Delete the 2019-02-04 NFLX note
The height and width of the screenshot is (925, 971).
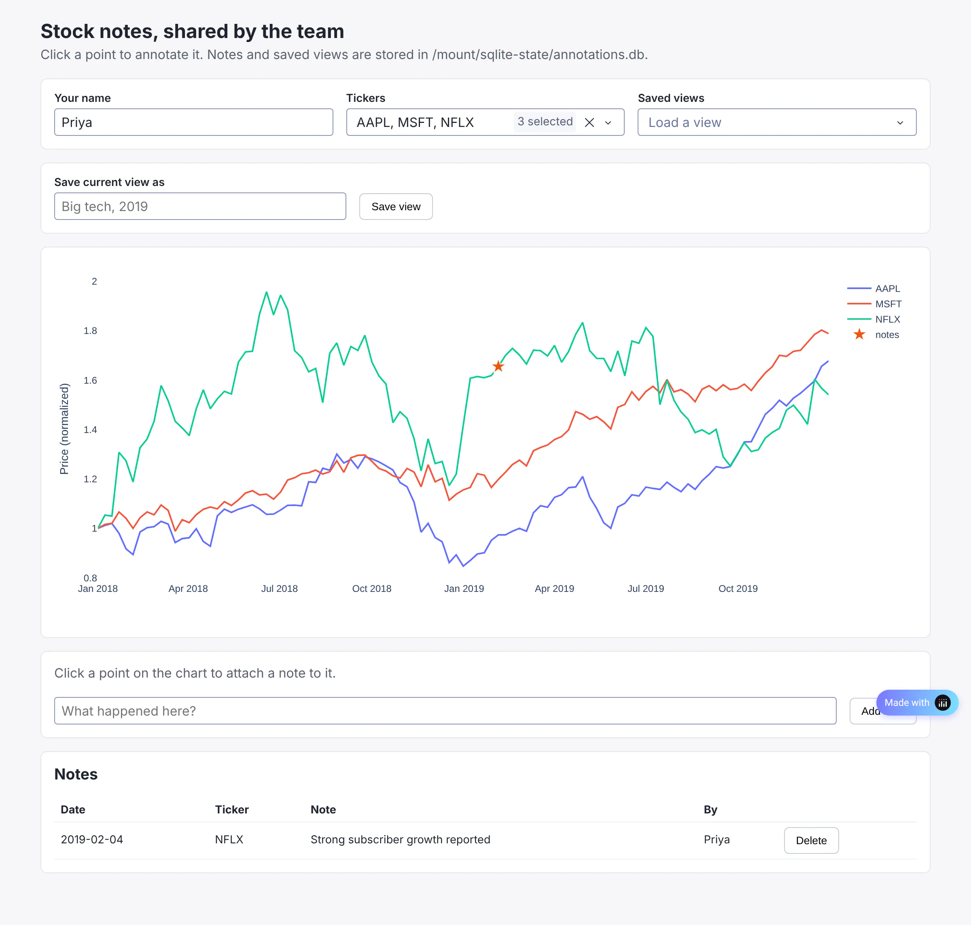click(x=811, y=840)
